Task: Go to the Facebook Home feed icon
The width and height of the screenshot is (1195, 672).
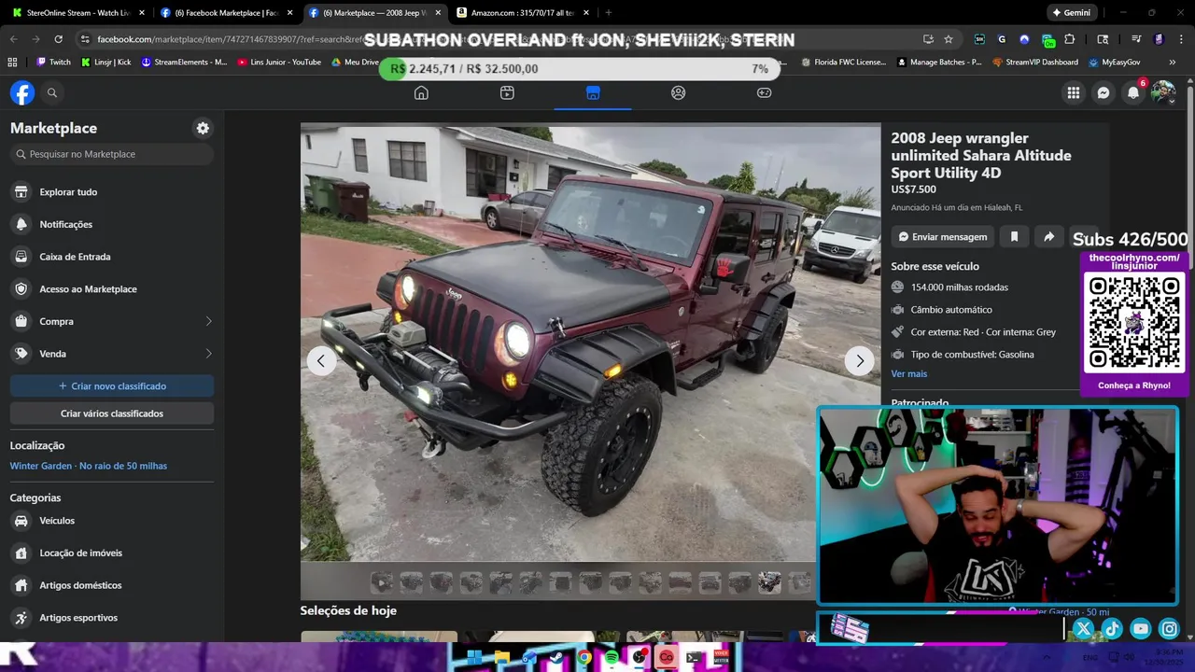Action: click(x=421, y=92)
